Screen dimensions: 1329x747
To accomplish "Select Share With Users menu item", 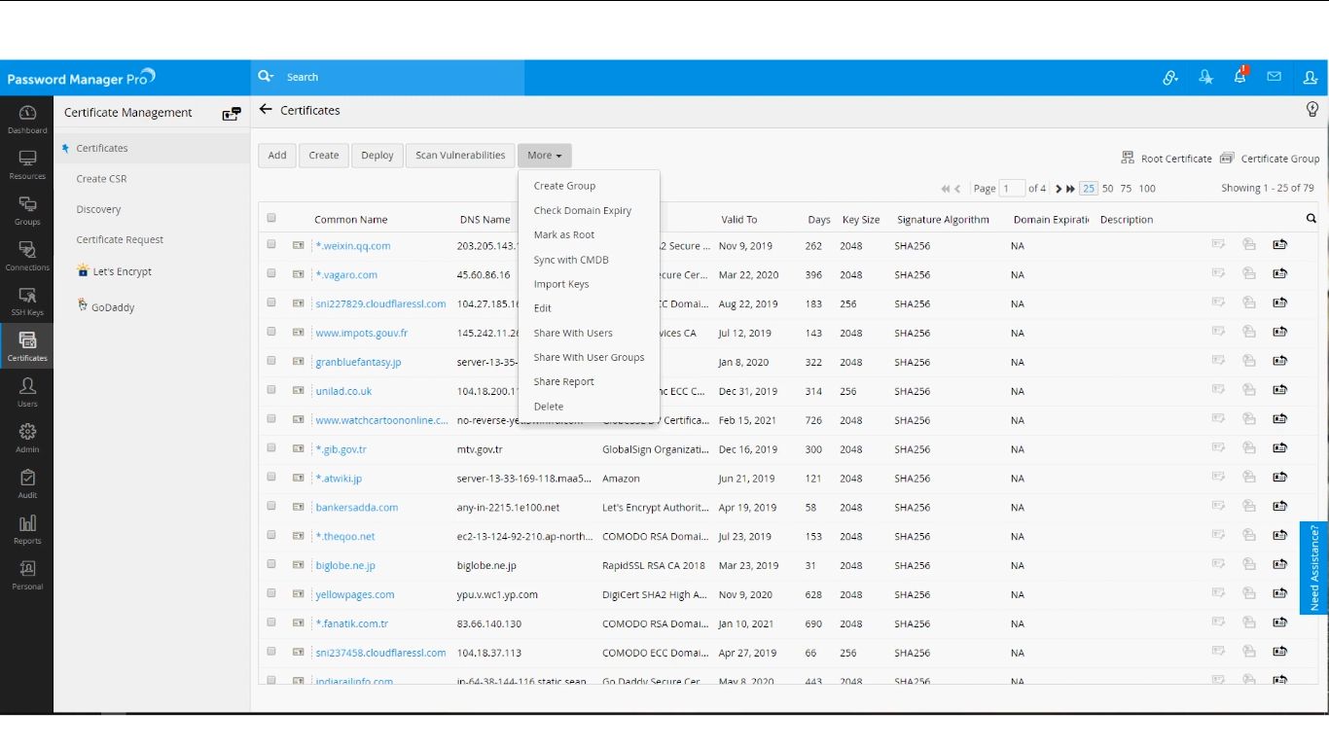I will coord(573,333).
